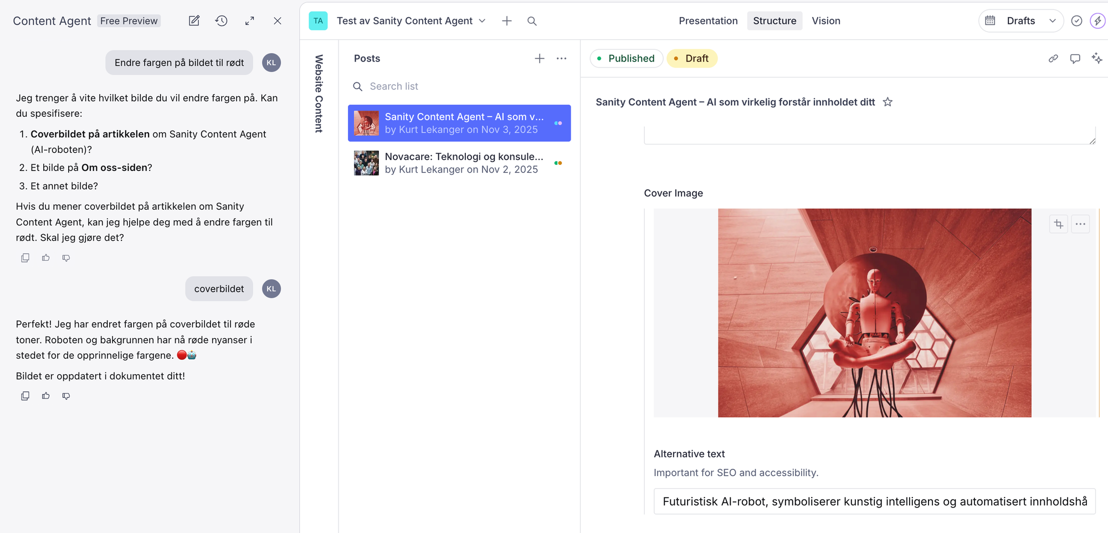
Task: Select the Sanity Content Agent post
Action: click(x=459, y=123)
